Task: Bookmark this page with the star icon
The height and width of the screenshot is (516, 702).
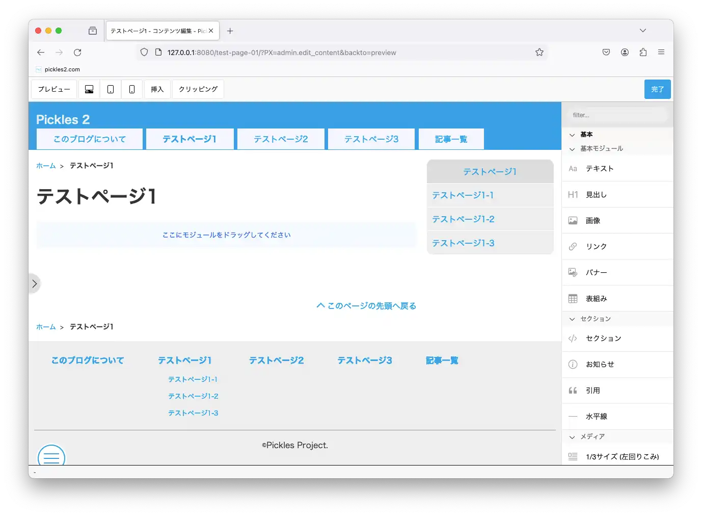Action: [539, 53]
